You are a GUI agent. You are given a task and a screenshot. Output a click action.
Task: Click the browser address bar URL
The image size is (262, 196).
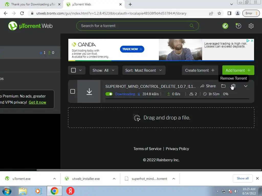coord(111,13)
